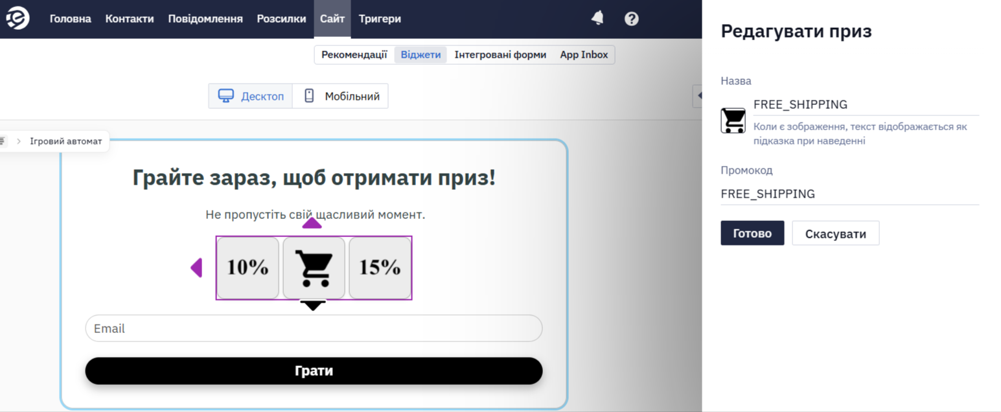The image size is (1001, 412).
Task: Open the Контакти menu
Action: tap(130, 19)
